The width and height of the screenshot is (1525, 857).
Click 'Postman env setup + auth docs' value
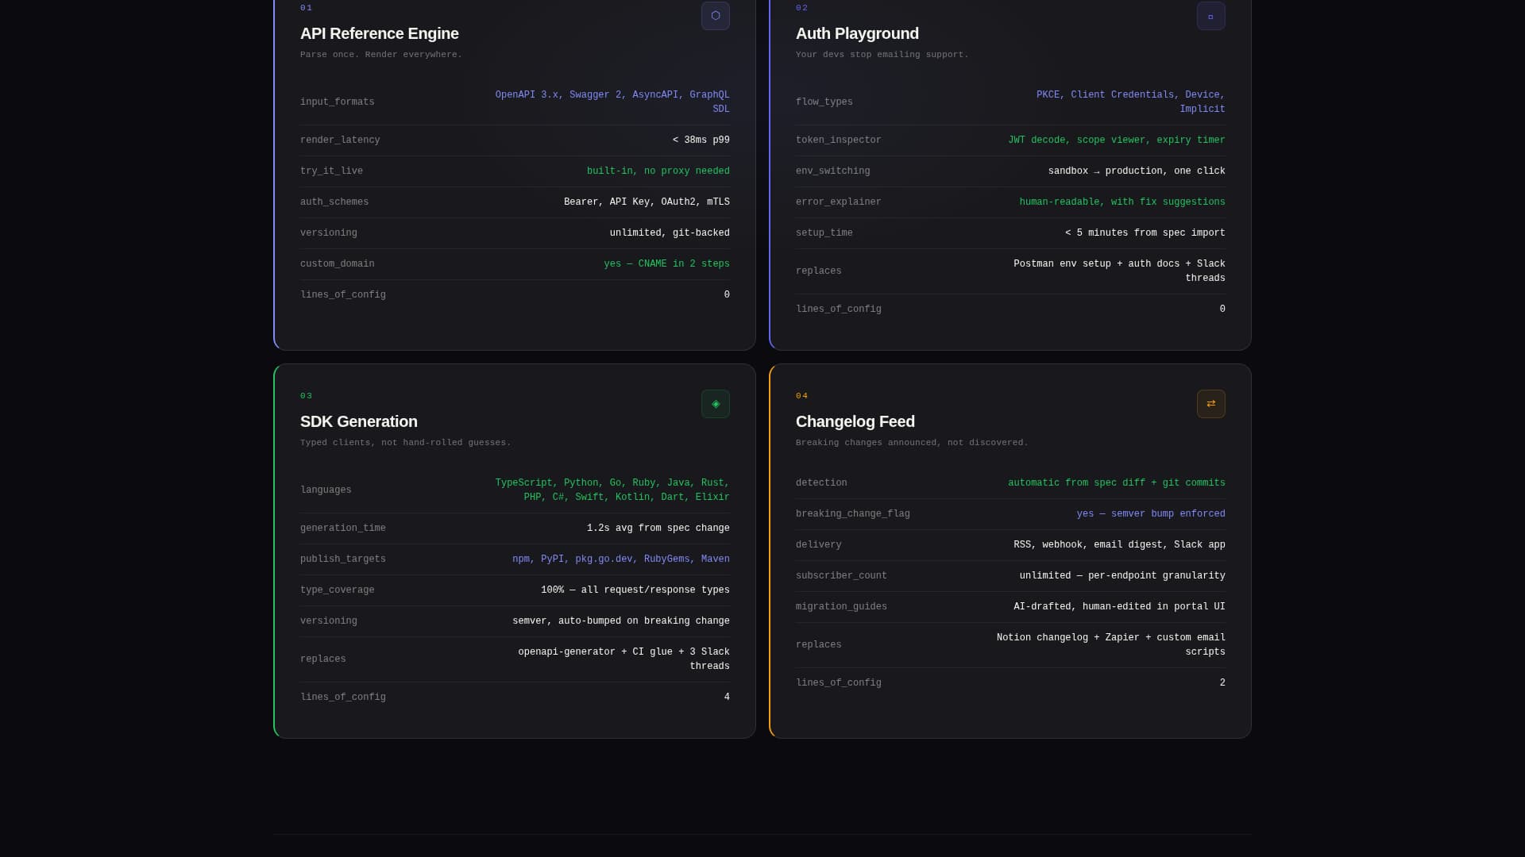1119,271
